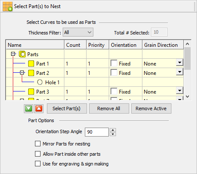Open the Thickness Filter dropdown
This screenshot has height=174, width=197.
[78, 32]
